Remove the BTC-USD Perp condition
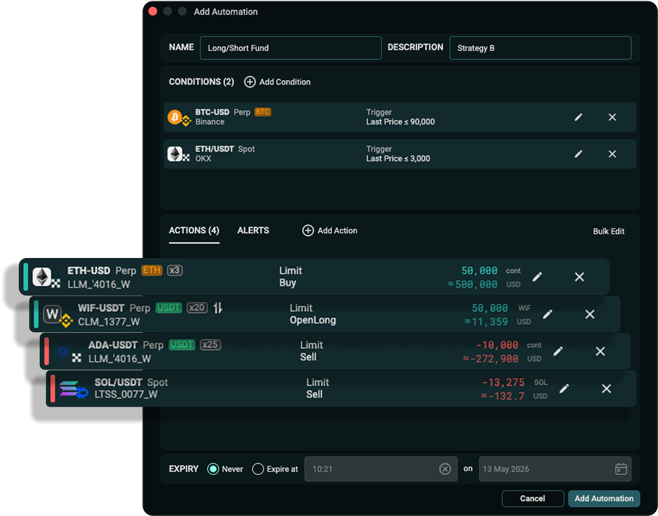The height and width of the screenshot is (516, 658). (x=612, y=117)
